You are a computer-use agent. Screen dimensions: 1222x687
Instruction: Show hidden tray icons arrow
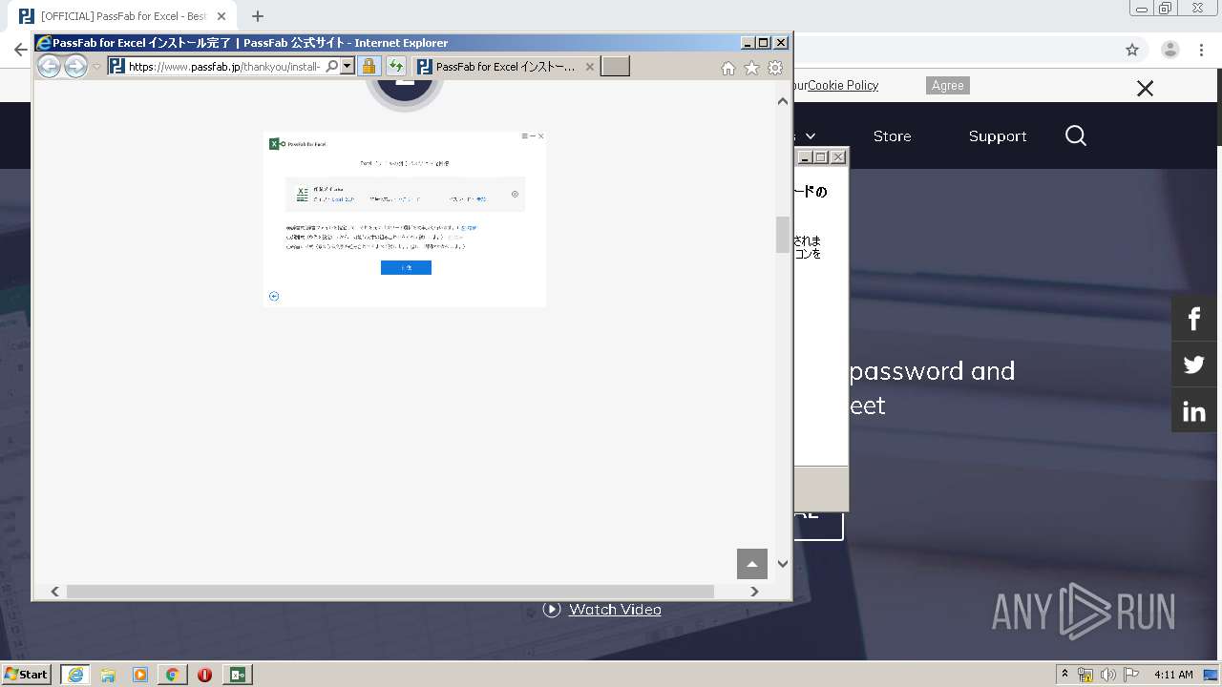[x=1064, y=675]
